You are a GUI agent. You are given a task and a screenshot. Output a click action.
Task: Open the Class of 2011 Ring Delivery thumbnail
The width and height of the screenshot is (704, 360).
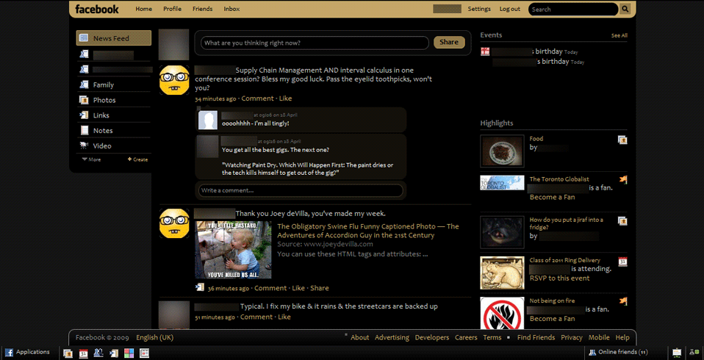click(503, 273)
